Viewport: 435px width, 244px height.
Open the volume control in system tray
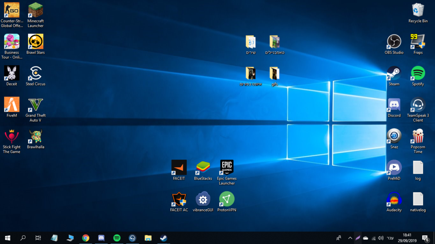[x=381, y=238]
